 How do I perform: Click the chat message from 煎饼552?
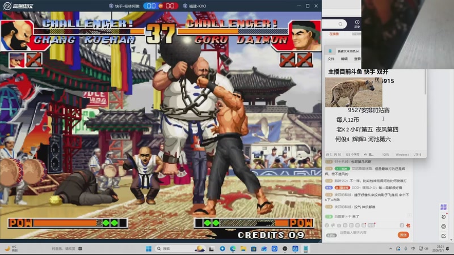coord(366,181)
